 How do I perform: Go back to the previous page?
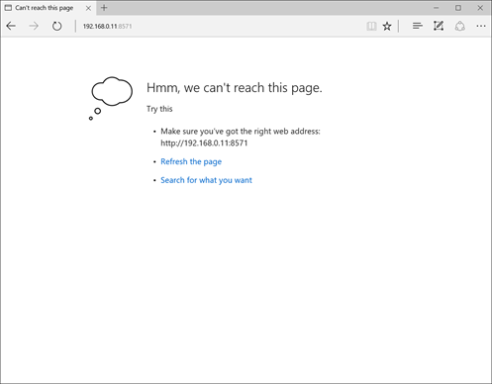coord(11,26)
